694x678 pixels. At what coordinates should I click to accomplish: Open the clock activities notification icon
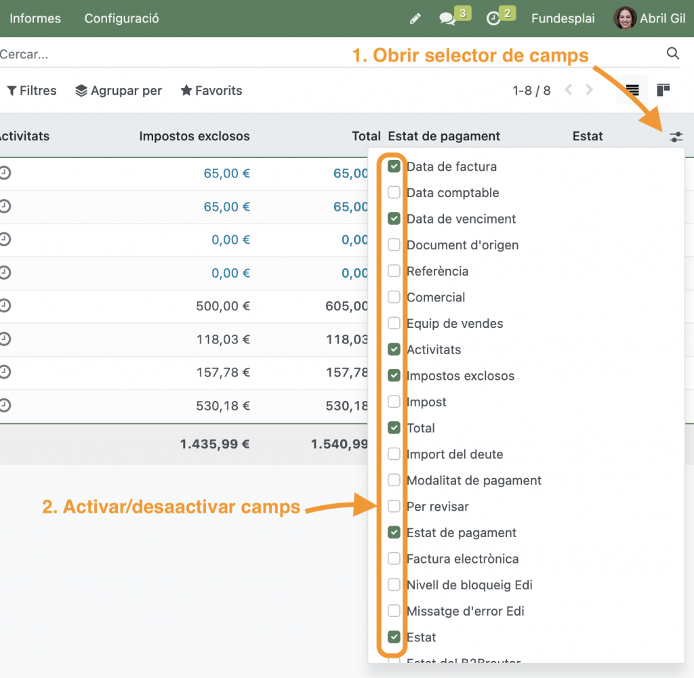[x=493, y=19]
